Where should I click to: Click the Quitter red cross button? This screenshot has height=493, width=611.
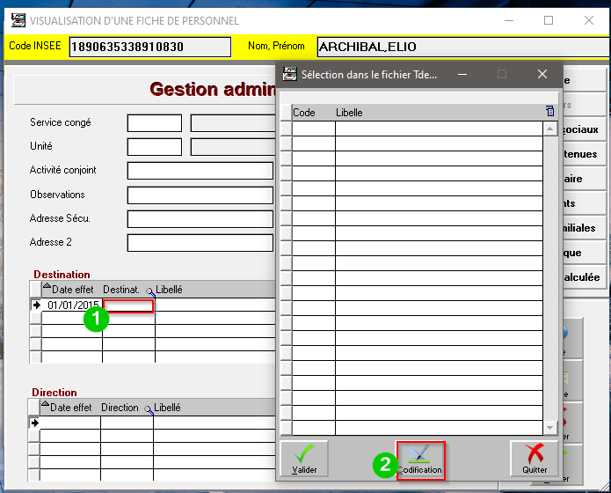(x=535, y=460)
